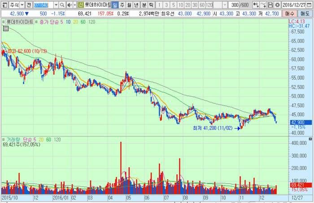Switch to weekly (주) period
Screen dimensions: 314x203
click(122, 4)
